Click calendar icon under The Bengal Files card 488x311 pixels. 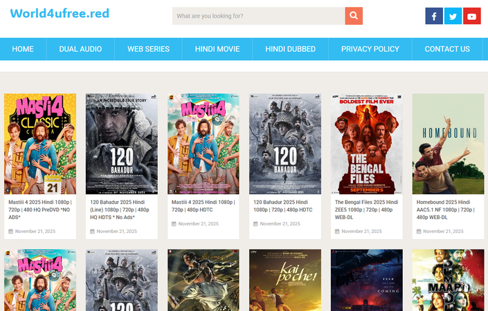pos(337,231)
